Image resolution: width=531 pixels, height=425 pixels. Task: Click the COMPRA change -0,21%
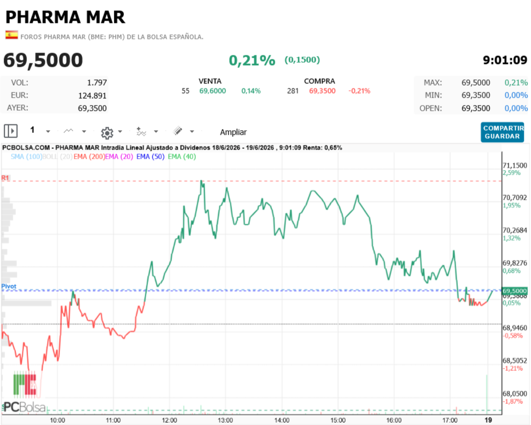(359, 91)
